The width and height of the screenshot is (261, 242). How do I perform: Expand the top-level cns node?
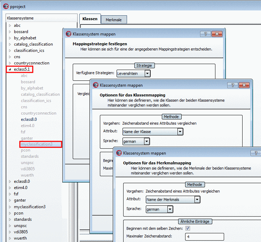pyautogui.click(x=10, y=57)
